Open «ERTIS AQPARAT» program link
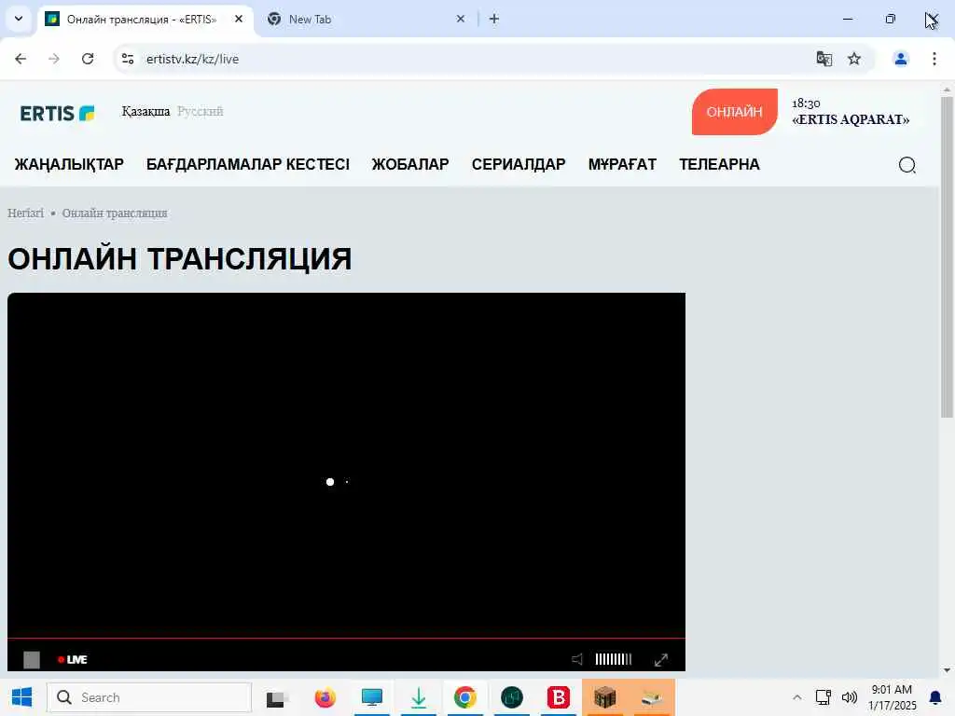Screen dimensions: 955x716 click(x=851, y=119)
